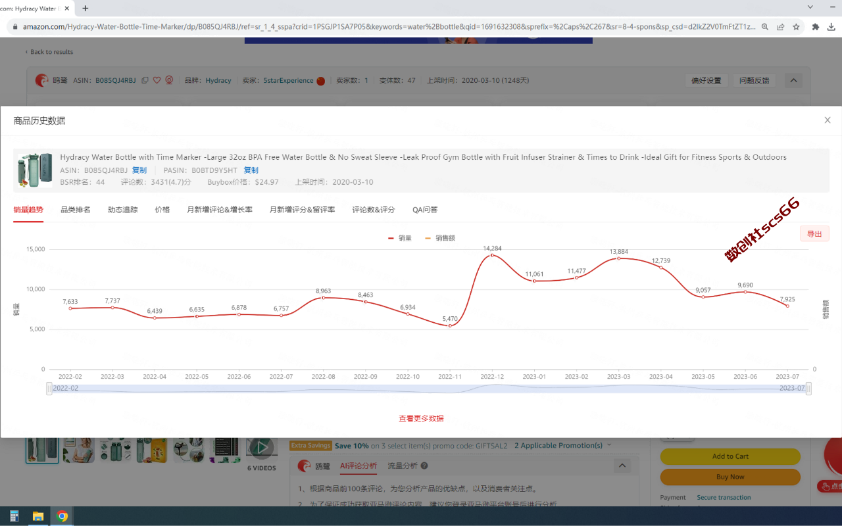Click the share page icon
Viewport: 842px width, 526px height.
[x=780, y=27]
